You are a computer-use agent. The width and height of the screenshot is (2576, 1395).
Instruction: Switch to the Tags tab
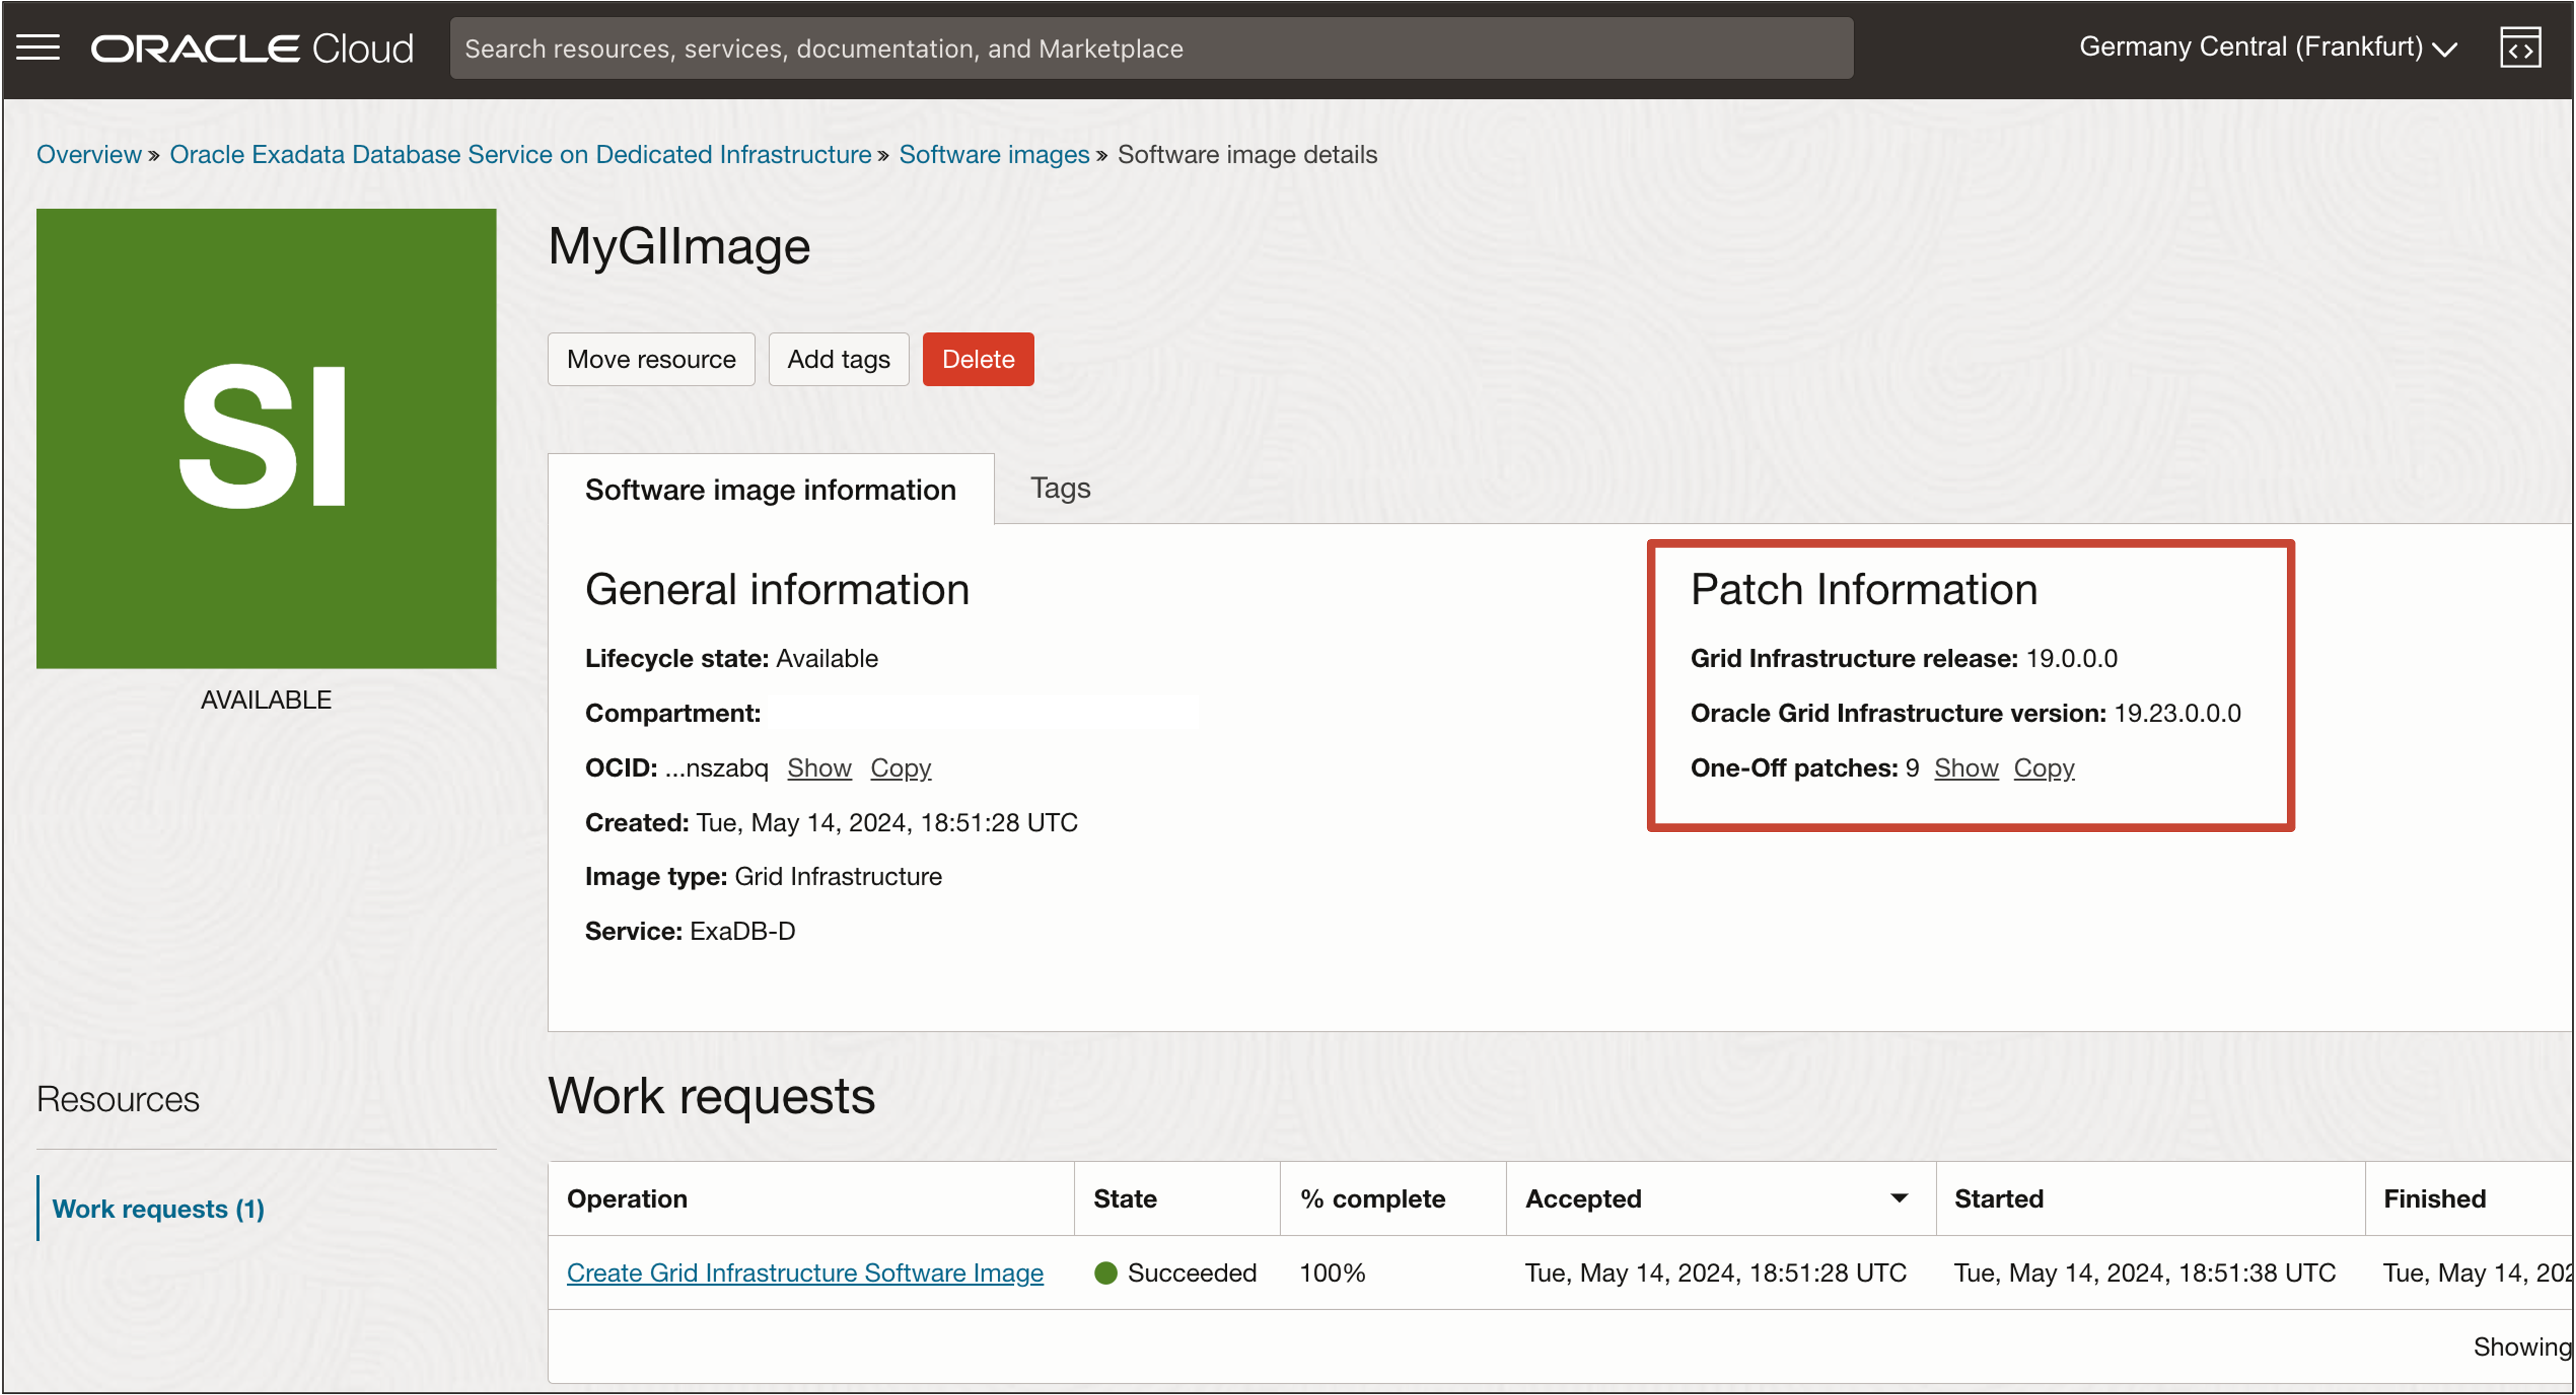[1059, 488]
